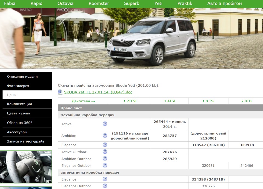This screenshot has height=189, width=263.
Task: Click the Active Outdoor row label
Action: tap(74, 152)
